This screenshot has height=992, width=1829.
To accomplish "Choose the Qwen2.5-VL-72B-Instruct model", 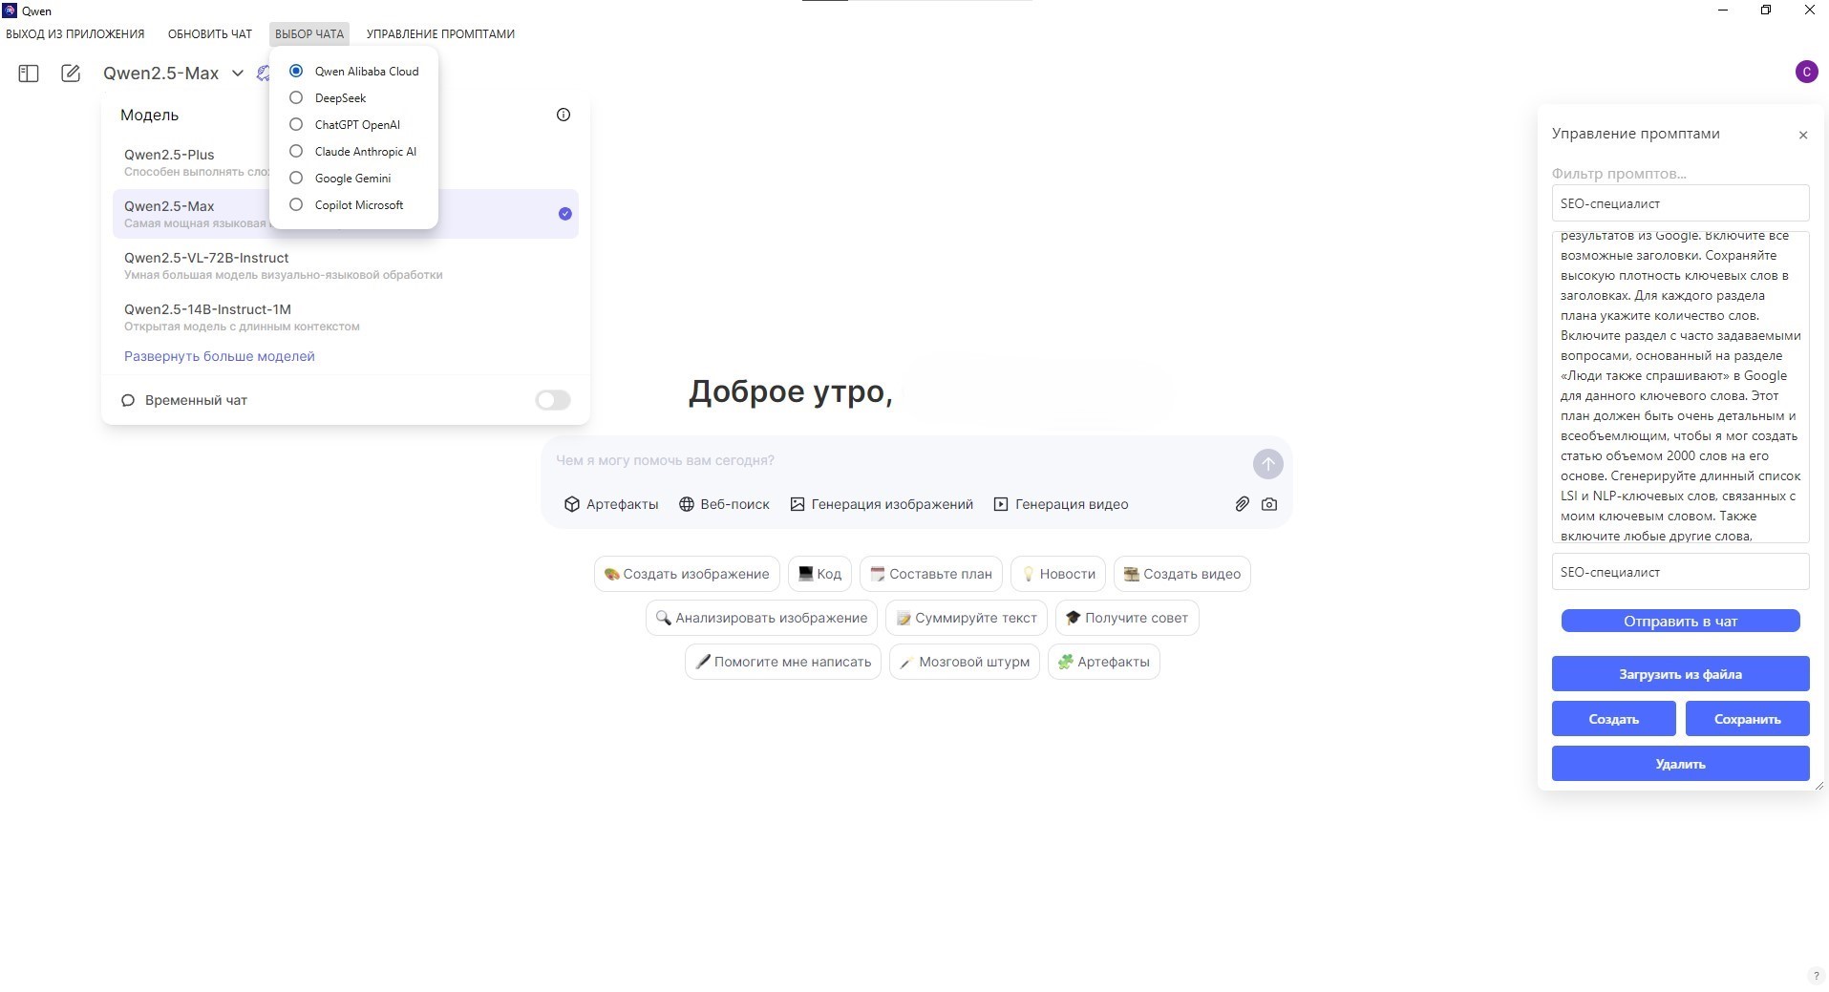I will click(x=345, y=265).
